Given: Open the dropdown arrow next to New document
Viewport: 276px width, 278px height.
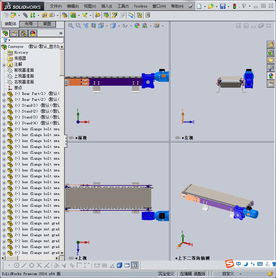Looking at the screenshot, I should click(x=205, y=7).
